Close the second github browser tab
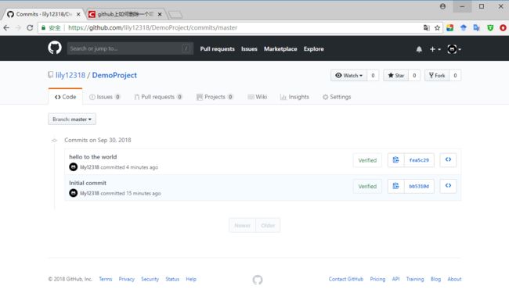This screenshot has width=509, height=293. point(160,14)
